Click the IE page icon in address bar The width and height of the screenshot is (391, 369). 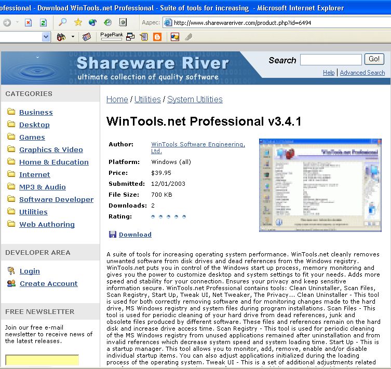pyautogui.click(x=168, y=23)
